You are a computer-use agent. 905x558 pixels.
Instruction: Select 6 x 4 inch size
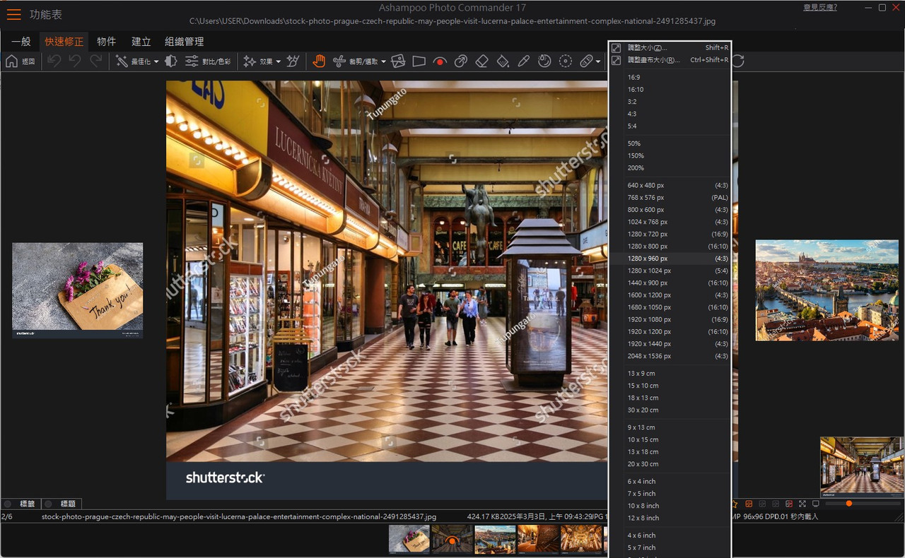coord(670,482)
